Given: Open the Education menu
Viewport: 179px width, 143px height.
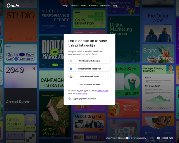Looking at the screenshot, I should (105, 6).
